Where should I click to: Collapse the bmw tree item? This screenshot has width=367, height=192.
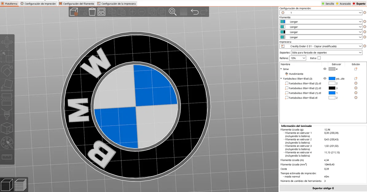(x=281, y=69)
